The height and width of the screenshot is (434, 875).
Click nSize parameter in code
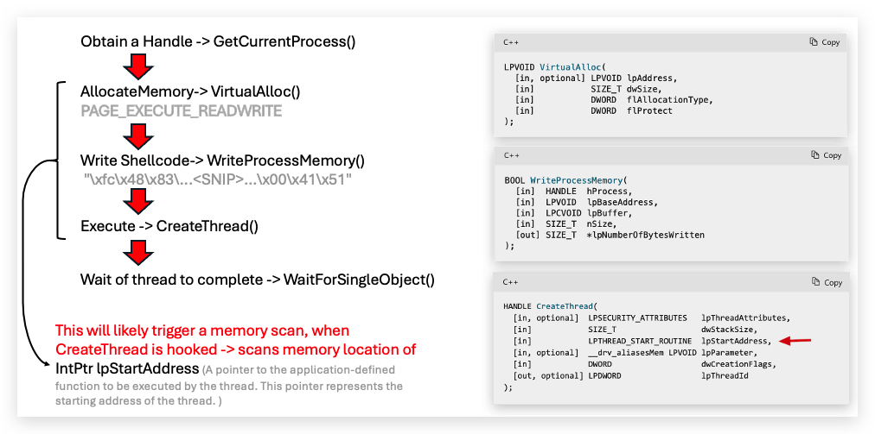point(598,224)
